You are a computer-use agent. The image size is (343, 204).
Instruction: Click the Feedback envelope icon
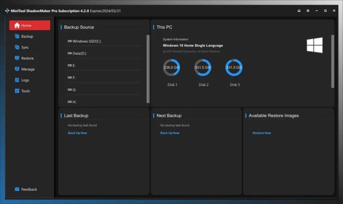coord(17,189)
